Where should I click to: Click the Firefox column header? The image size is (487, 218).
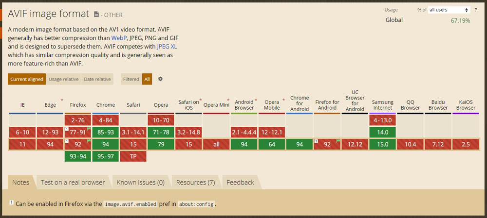point(77,105)
